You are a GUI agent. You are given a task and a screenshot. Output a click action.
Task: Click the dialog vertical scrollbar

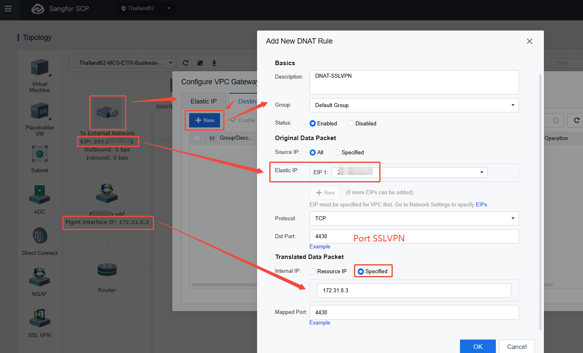[x=541, y=202]
